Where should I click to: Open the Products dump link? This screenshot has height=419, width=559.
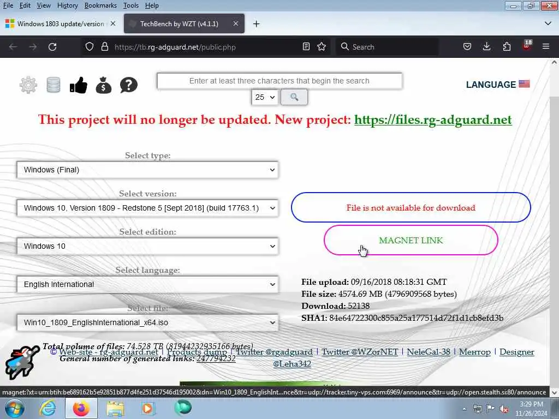click(x=197, y=352)
